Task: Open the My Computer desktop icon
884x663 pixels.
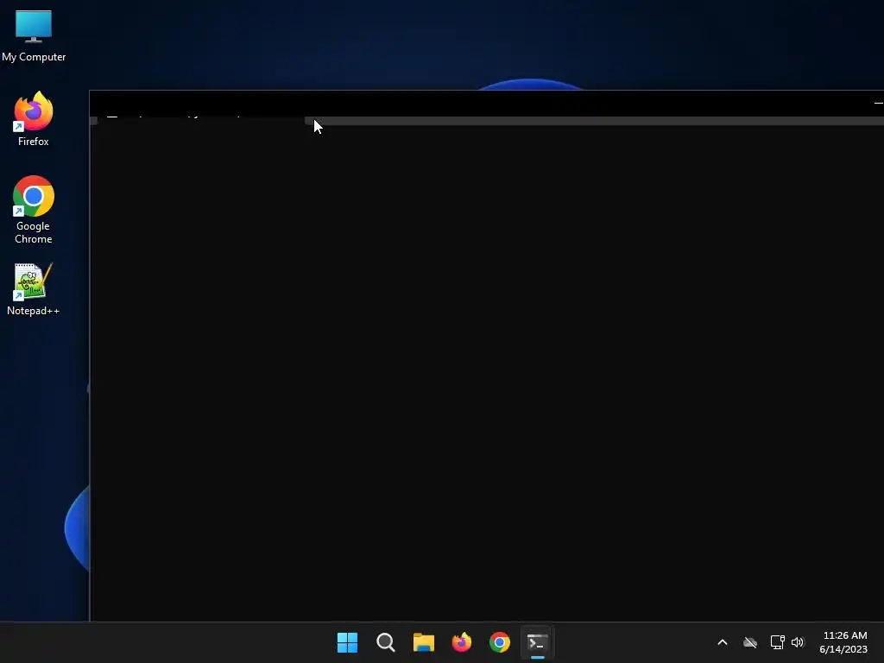Action: click(x=34, y=35)
